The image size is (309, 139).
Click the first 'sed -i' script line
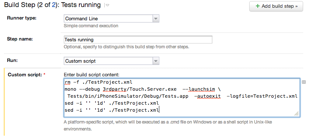[112, 103]
